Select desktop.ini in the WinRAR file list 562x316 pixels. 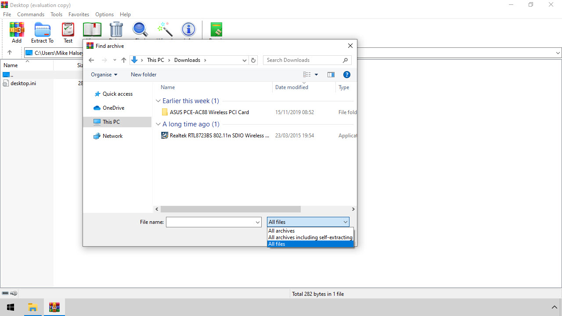pyautogui.click(x=23, y=83)
